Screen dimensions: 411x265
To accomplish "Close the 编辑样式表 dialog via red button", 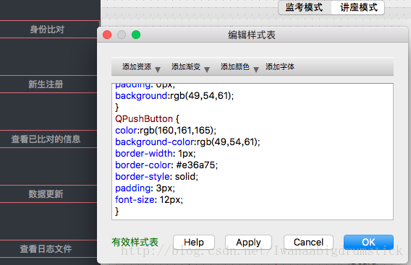I will click(x=107, y=35).
